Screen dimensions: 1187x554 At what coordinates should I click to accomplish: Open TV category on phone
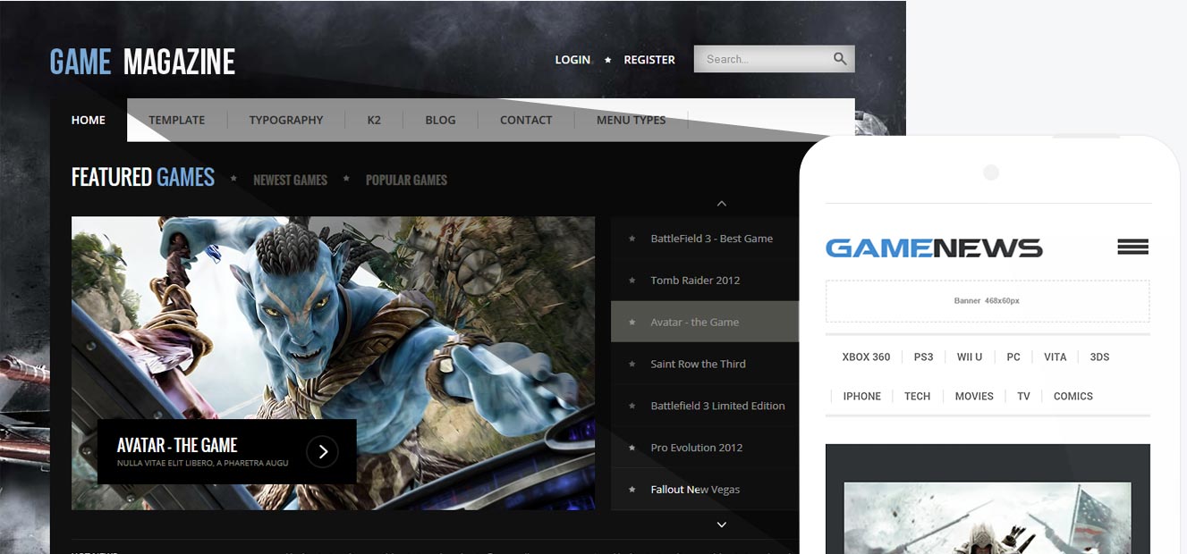point(1023,396)
